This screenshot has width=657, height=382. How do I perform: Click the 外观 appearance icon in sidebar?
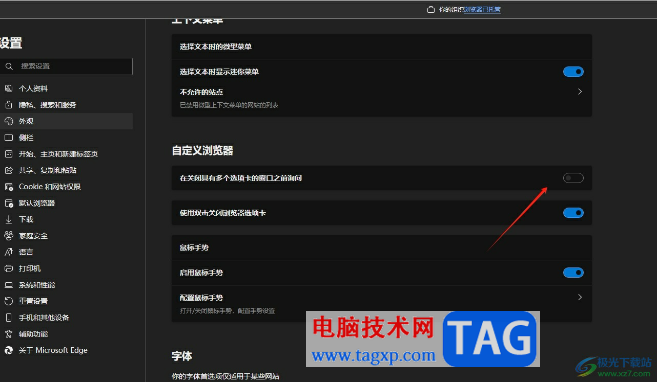coord(9,121)
